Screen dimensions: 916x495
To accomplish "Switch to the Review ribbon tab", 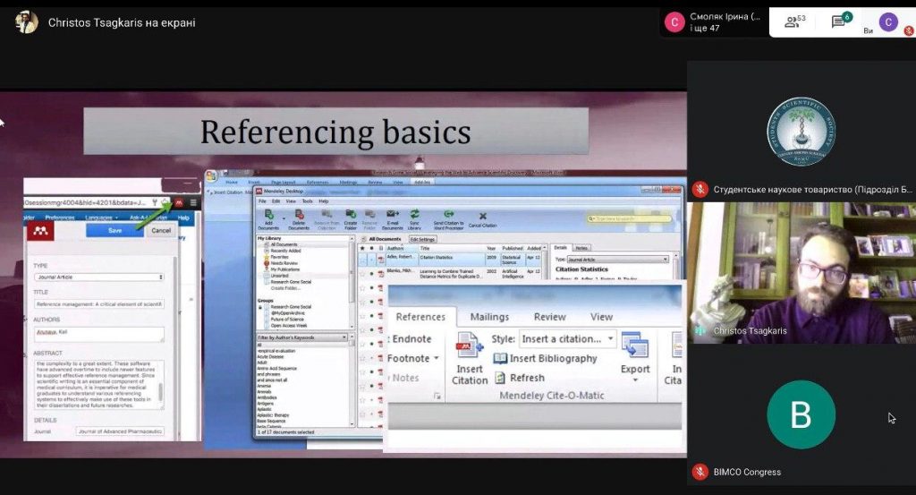I will 550,317.
